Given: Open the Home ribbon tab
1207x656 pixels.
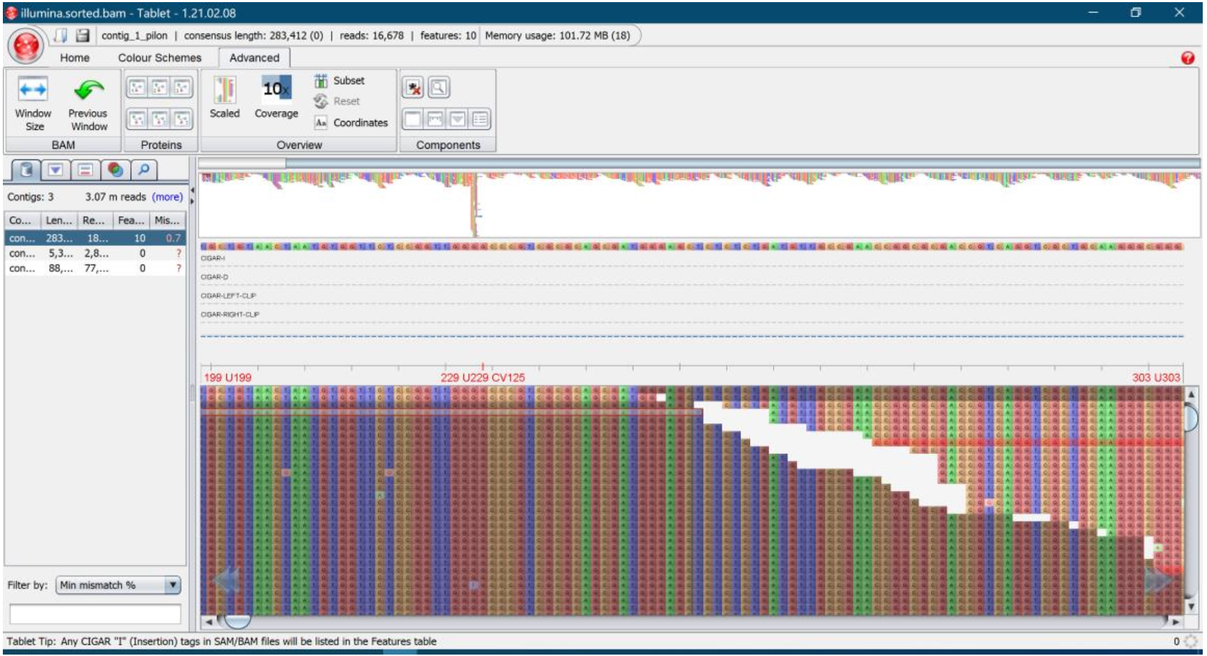Looking at the screenshot, I should click(x=75, y=58).
